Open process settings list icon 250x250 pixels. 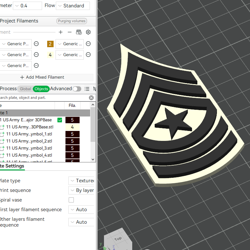(x=87, y=89)
